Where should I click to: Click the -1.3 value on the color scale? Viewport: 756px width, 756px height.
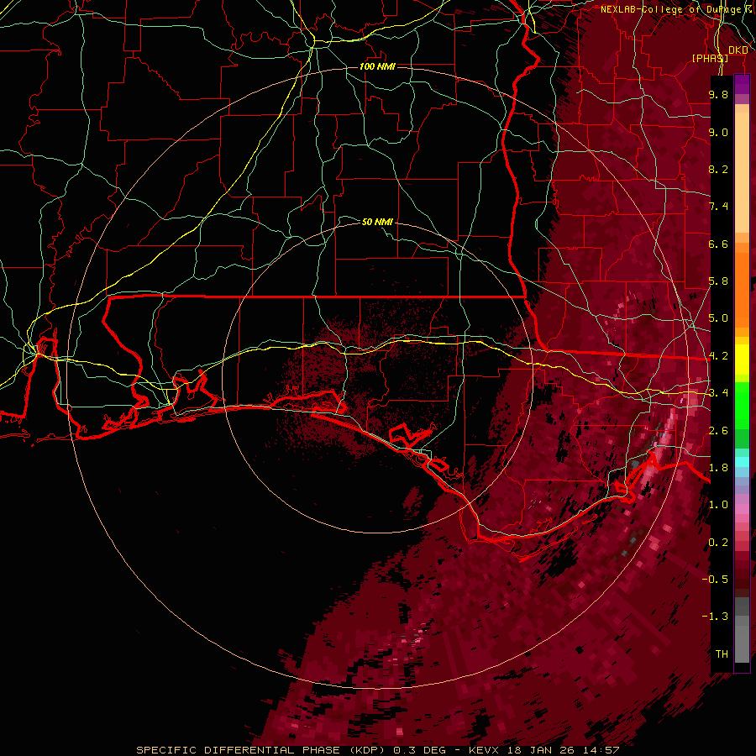coord(715,617)
